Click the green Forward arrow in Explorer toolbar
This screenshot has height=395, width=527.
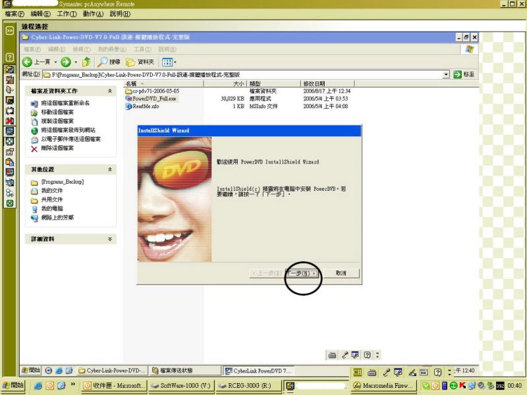[x=65, y=62]
